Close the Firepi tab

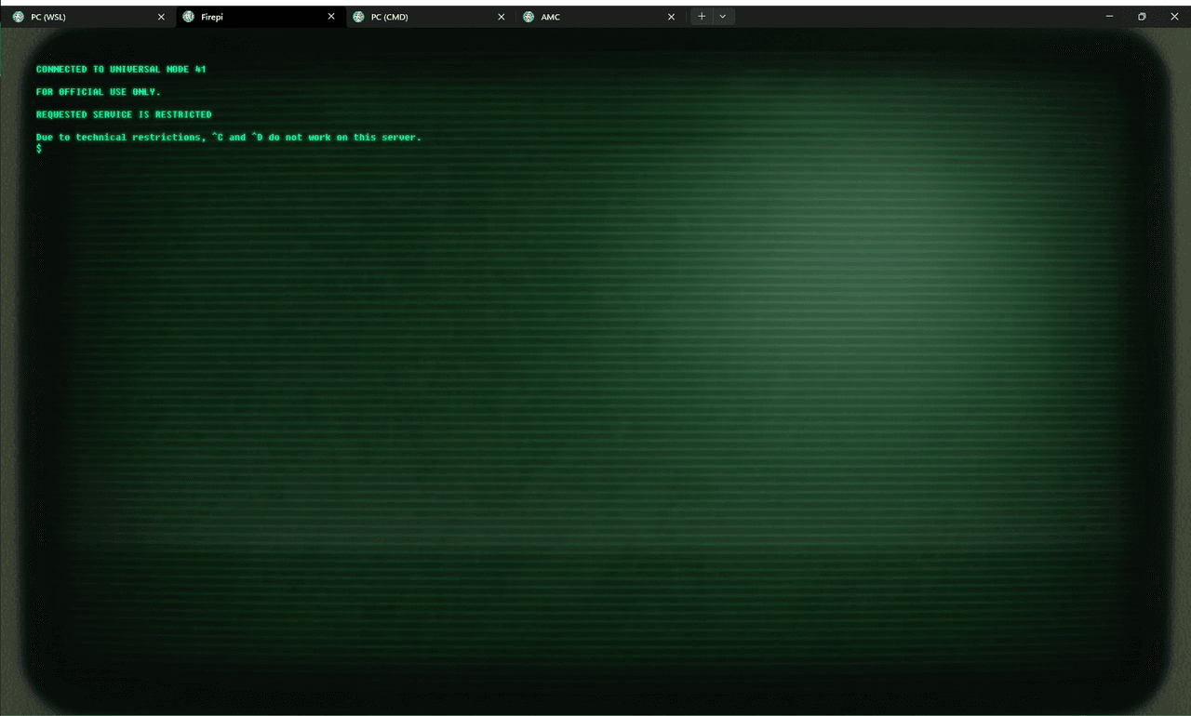point(331,17)
